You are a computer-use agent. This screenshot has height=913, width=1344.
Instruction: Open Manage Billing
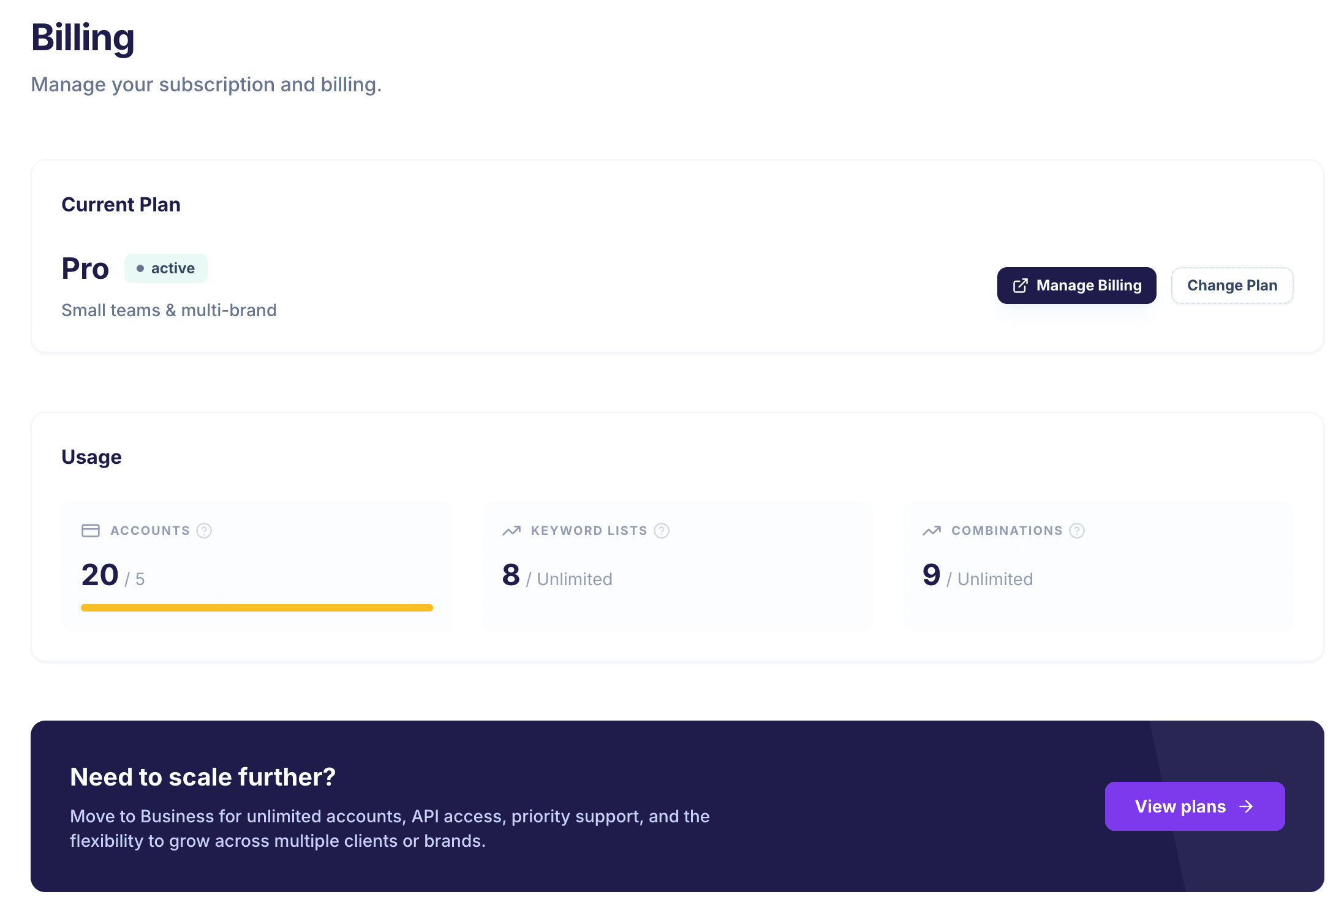tap(1076, 286)
